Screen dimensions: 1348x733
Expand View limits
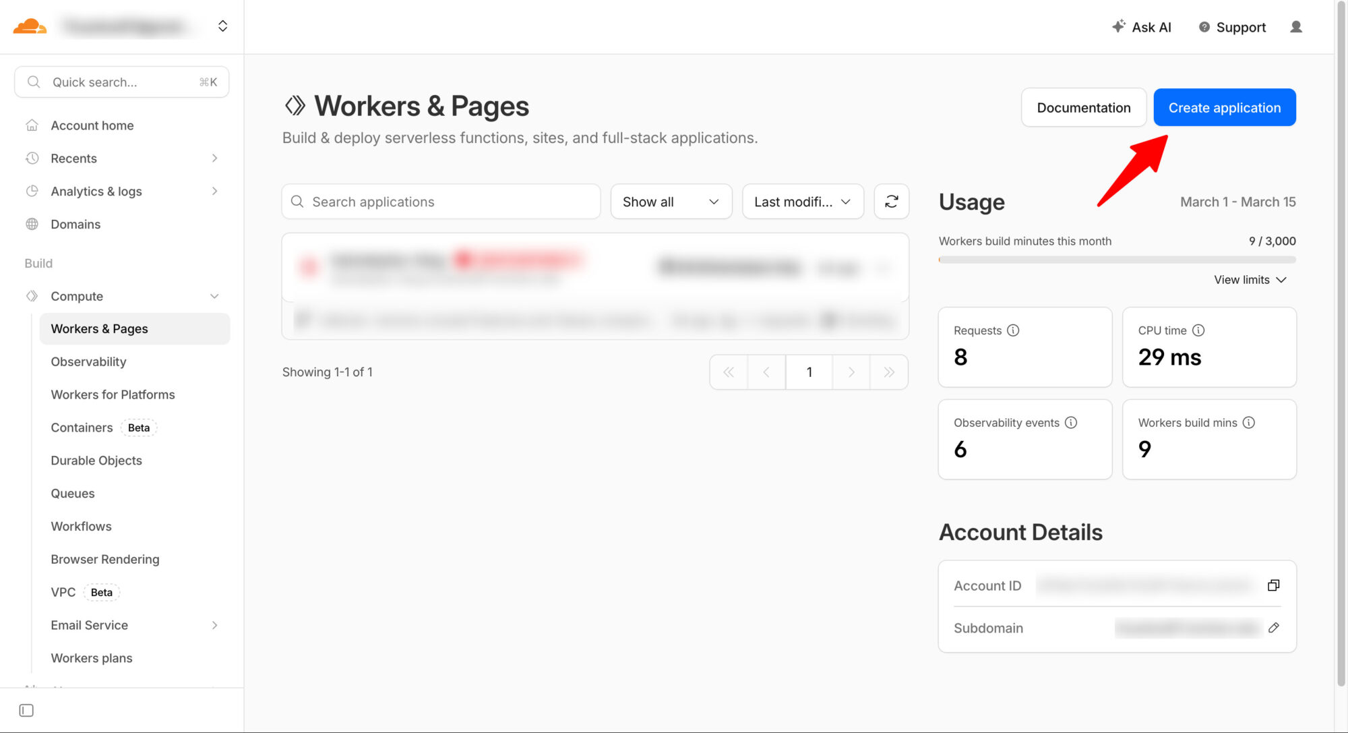pos(1250,280)
